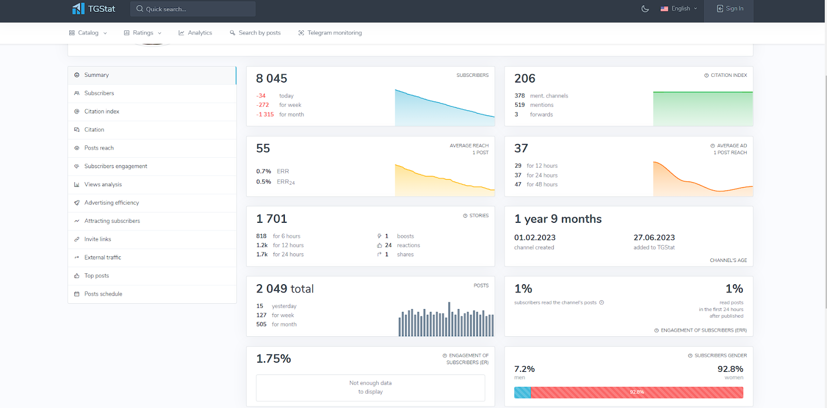The image size is (827, 408).
Task: Open the English language dropdown
Action: 679,9
